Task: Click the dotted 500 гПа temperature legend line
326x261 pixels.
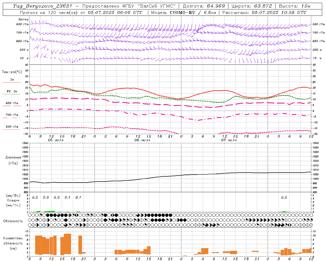Action: (11, 129)
